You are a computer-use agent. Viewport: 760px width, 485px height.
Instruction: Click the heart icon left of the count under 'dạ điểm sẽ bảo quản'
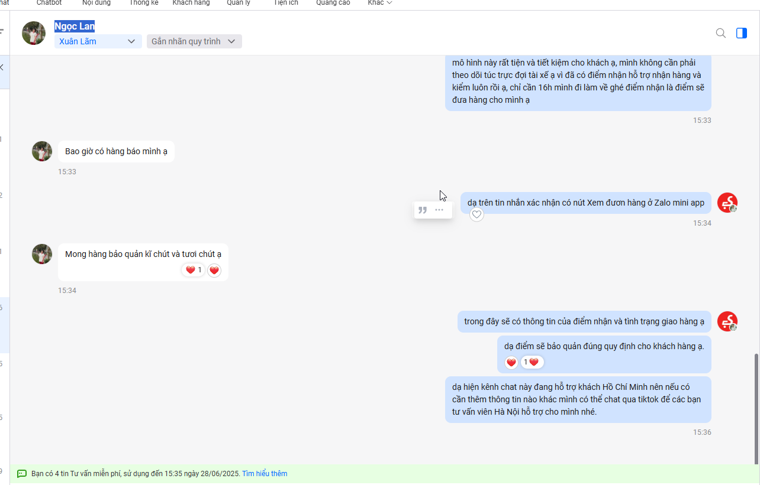coord(511,362)
